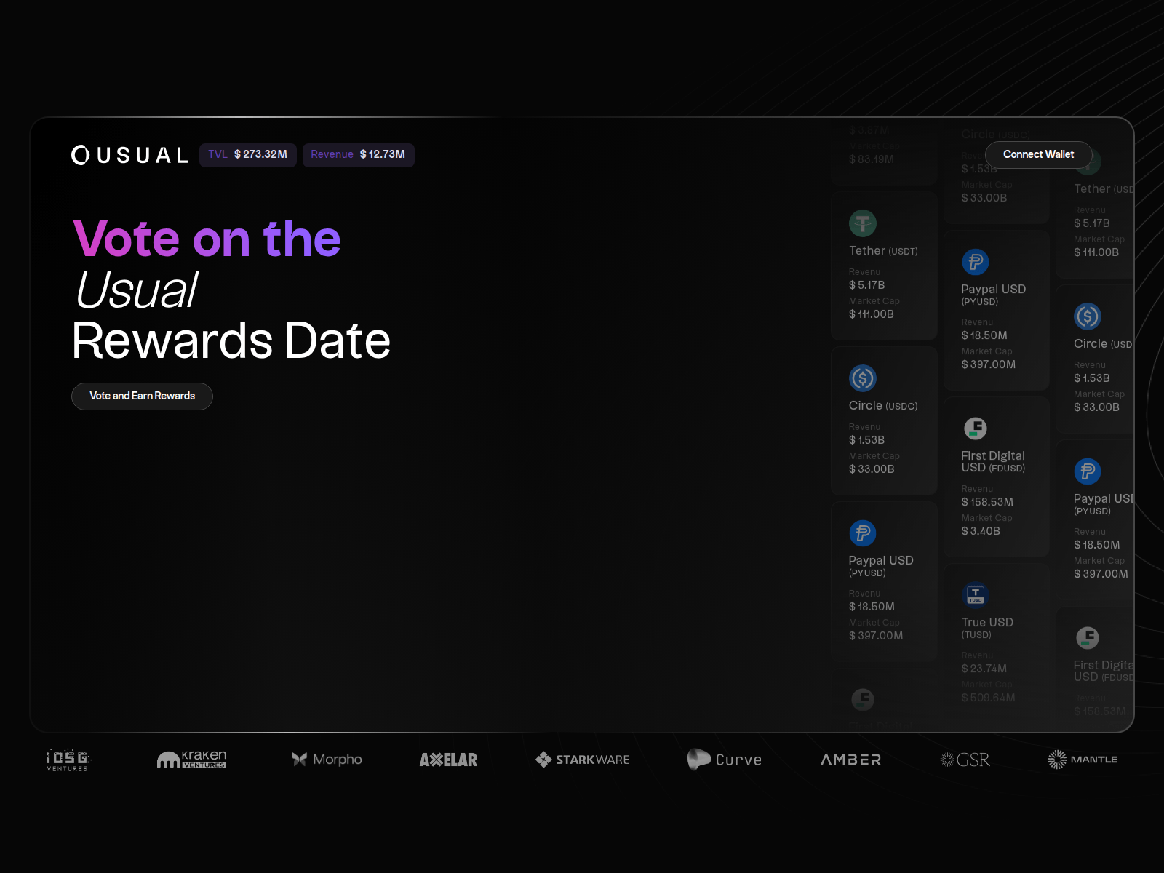Open the Axelar partner logo
1164x873 pixels.
pos(448,760)
